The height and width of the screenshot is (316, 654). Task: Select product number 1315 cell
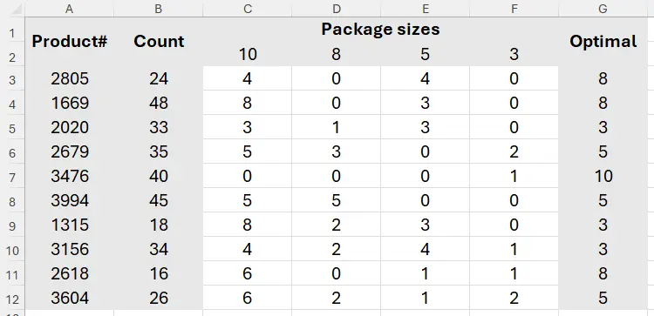[x=69, y=225]
